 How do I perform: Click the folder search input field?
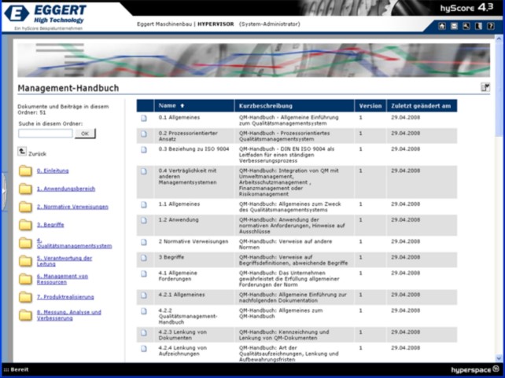tap(45, 134)
